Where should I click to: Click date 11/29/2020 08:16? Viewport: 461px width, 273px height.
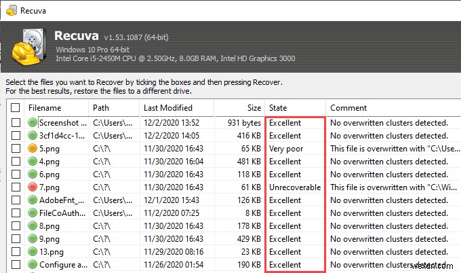click(x=174, y=252)
